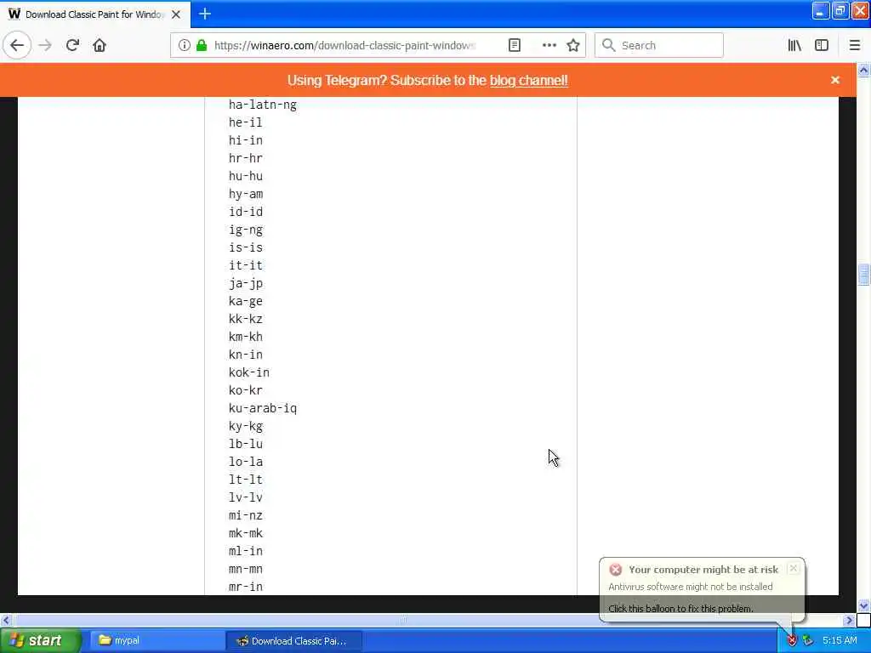Close the security risk balloon
The image size is (871, 653).
point(794,568)
